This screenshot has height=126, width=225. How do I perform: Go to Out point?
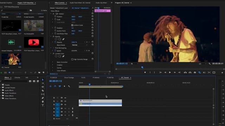pos(179,72)
